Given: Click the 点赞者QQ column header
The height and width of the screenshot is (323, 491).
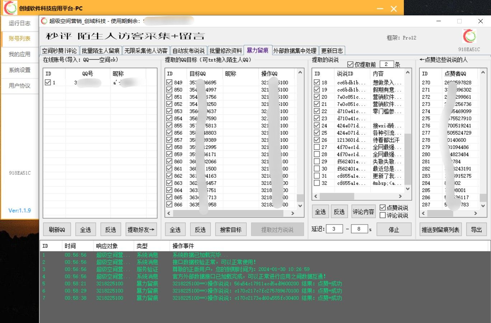Looking at the screenshot, I should [459, 74].
